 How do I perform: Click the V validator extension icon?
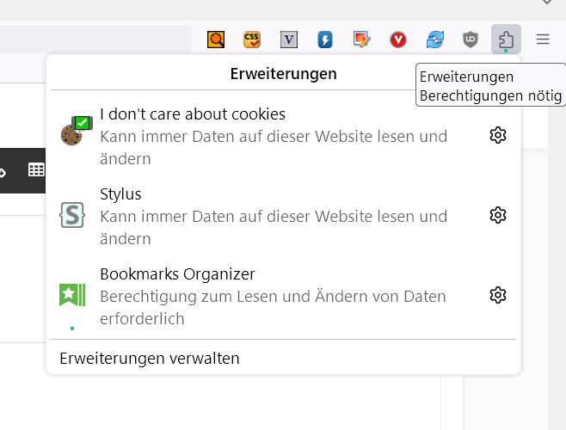(x=289, y=40)
